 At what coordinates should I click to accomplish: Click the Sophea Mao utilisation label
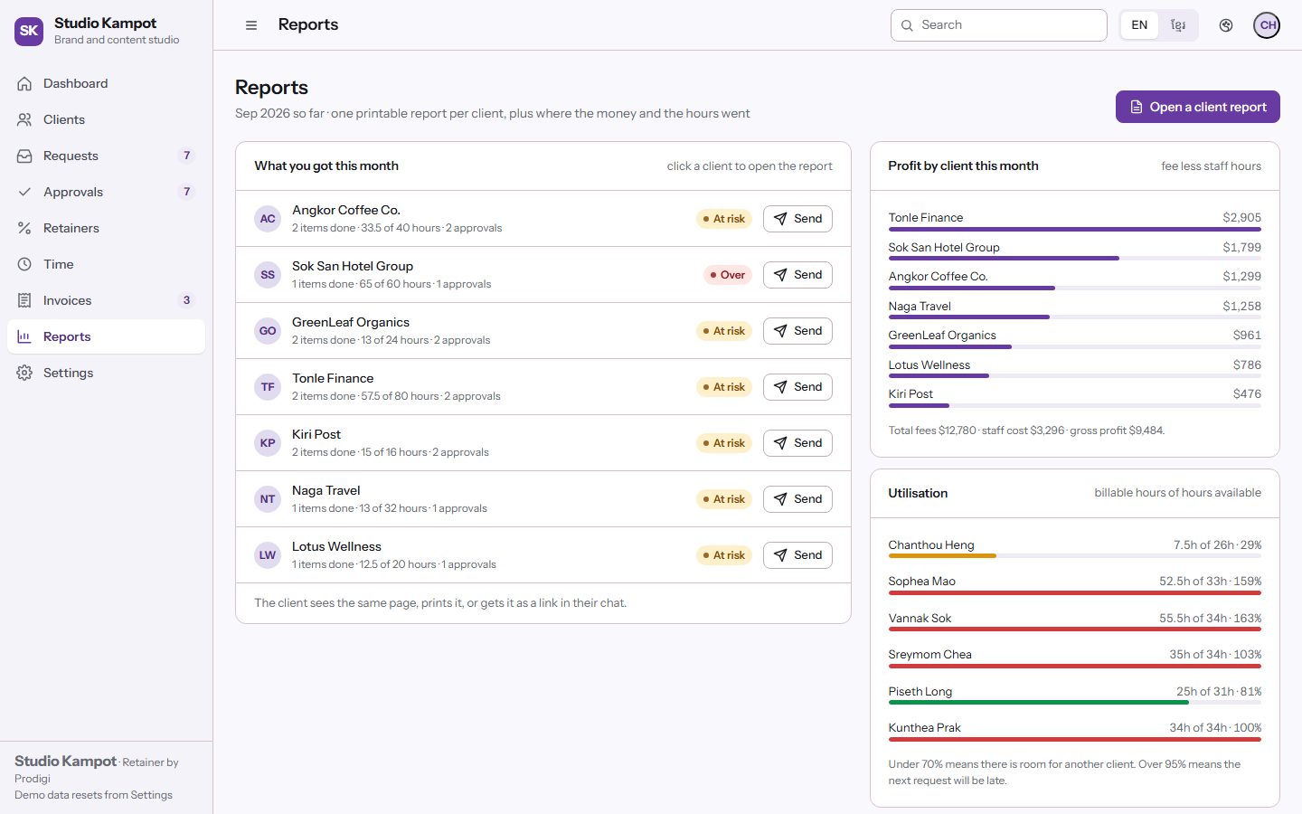[921, 582]
